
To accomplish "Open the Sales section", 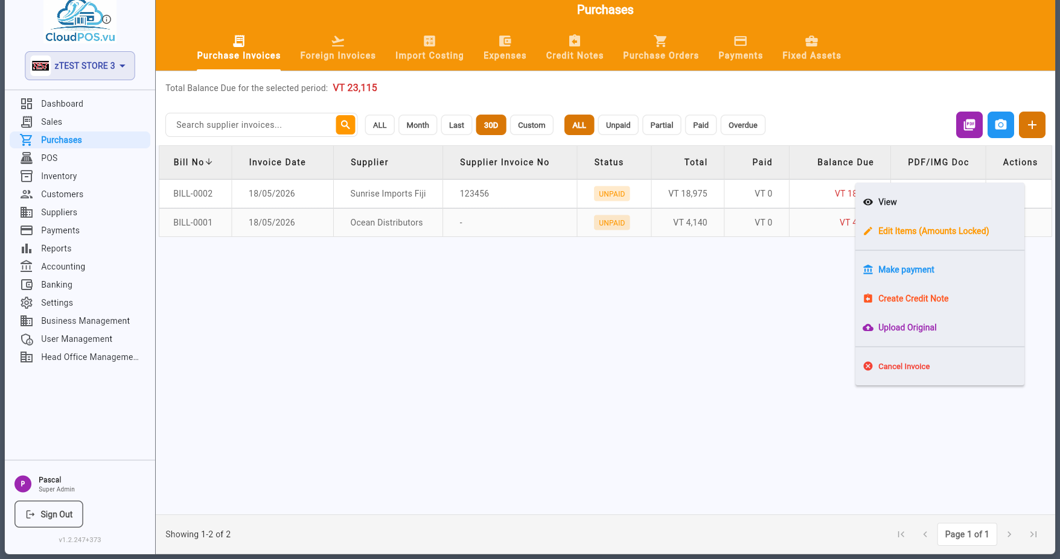I will click(80, 122).
